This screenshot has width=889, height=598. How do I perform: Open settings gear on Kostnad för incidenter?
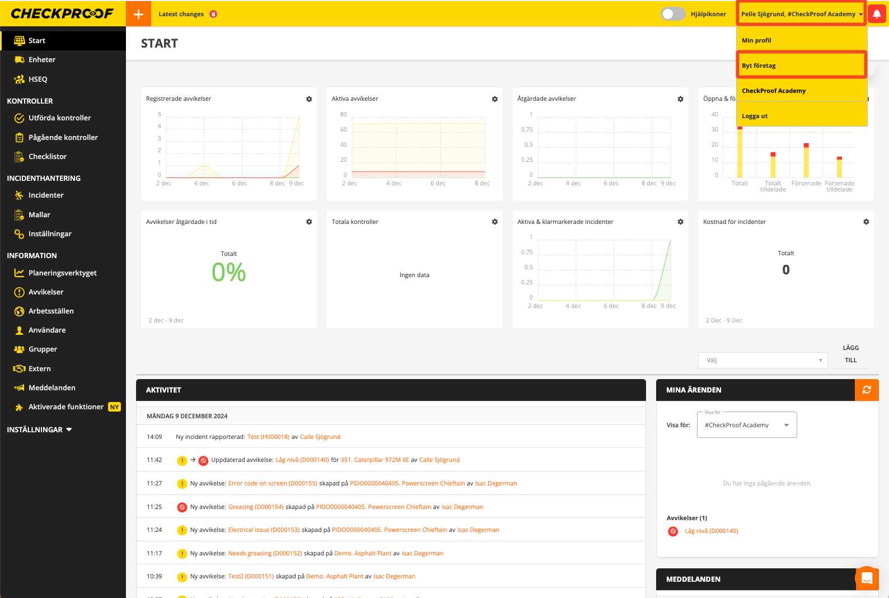(x=866, y=222)
